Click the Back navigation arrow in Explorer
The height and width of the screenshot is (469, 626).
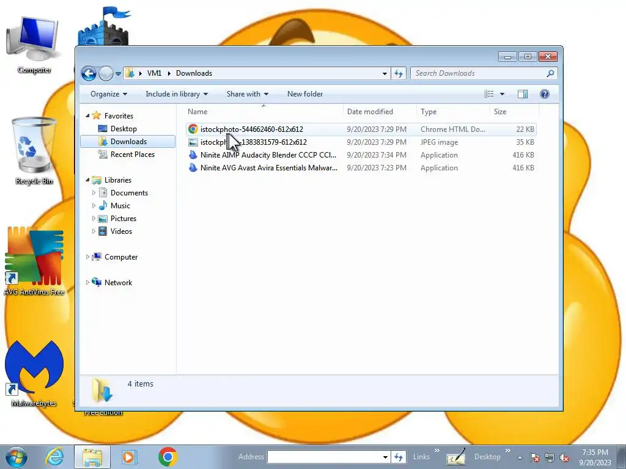89,73
